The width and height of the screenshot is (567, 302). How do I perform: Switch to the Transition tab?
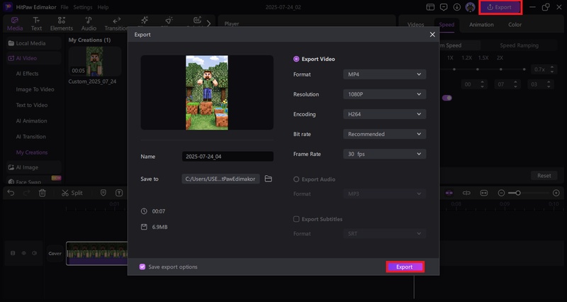coord(116,24)
